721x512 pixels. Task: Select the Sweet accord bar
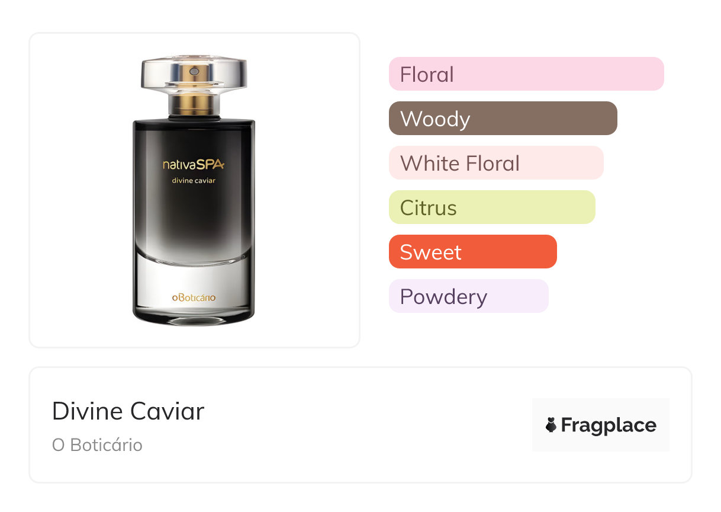click(473, 252)
